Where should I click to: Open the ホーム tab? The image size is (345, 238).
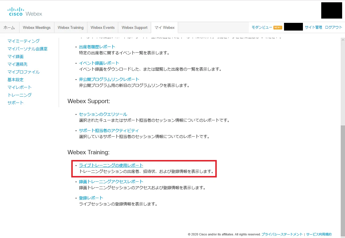[9, 28]
